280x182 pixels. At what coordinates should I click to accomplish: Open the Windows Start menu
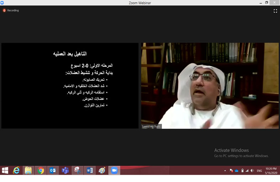coord(5,171)
